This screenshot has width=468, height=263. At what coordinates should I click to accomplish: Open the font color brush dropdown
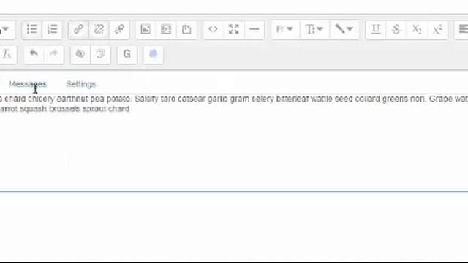pos(344,29)
